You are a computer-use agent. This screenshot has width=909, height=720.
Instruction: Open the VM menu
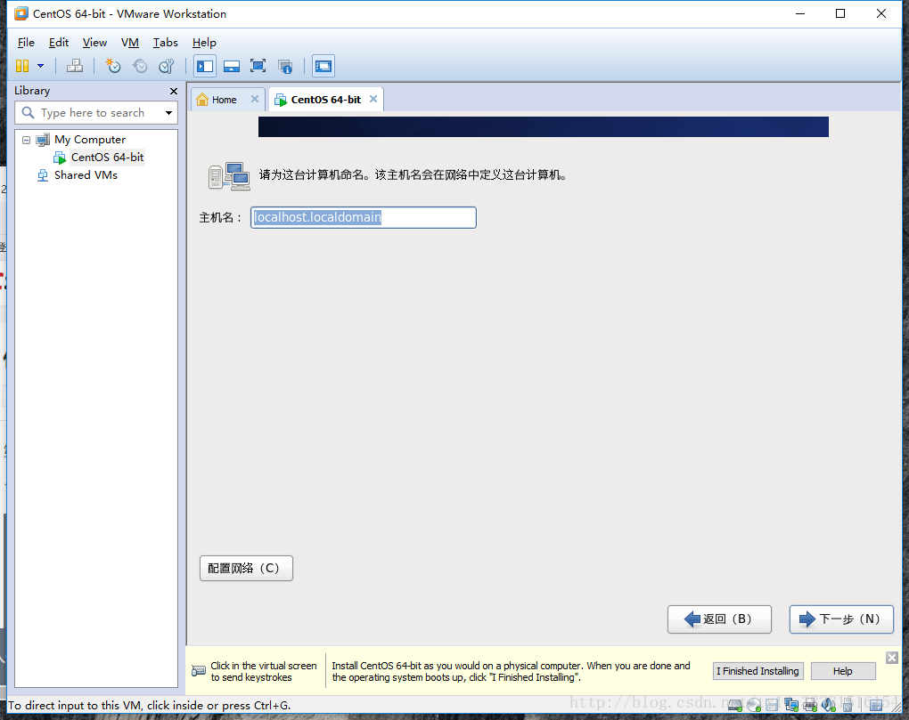coord(130,42)
